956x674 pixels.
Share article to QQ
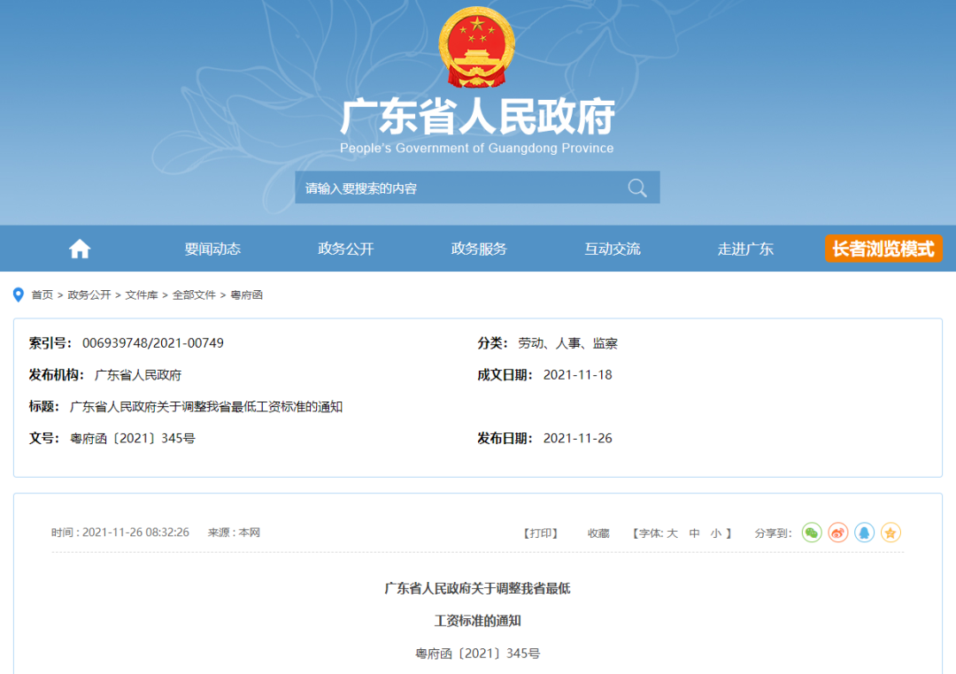(864, 532)
